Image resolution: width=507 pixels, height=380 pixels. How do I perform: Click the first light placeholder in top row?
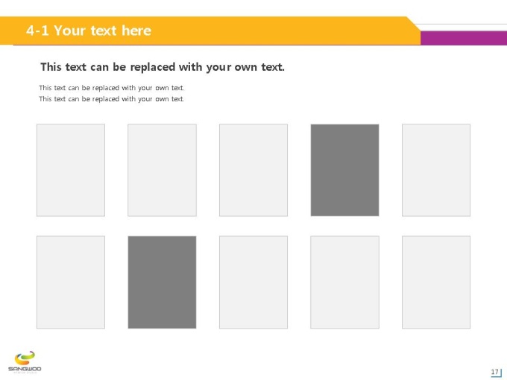[x=71, y=170]
